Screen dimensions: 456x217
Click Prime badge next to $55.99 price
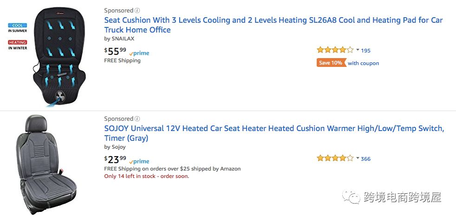coord(139,53)
